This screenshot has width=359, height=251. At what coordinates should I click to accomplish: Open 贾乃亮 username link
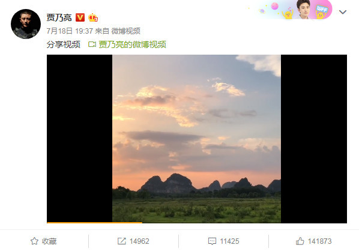(59, 17)
